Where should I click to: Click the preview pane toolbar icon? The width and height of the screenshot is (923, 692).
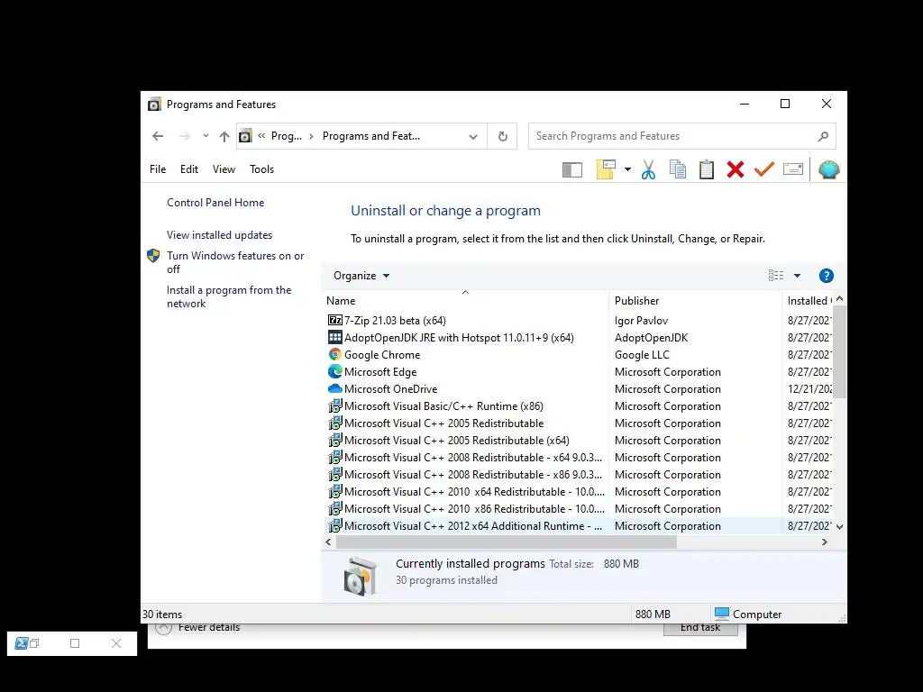(x=571, y=170)
